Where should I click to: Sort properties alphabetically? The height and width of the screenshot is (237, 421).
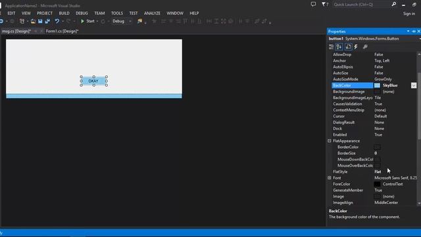coord(339,47)
